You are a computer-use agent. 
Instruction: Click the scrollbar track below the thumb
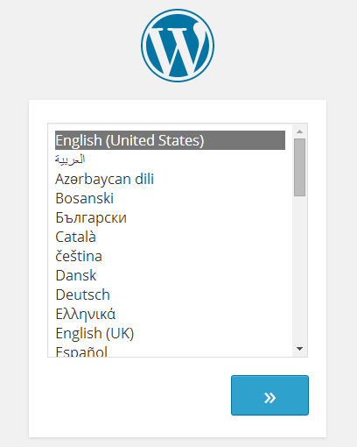coord(299,269)
